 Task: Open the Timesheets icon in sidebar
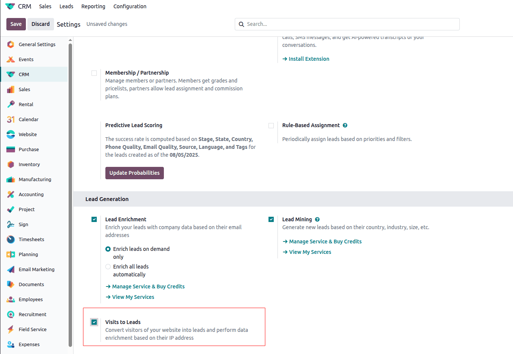coord(11,239)
